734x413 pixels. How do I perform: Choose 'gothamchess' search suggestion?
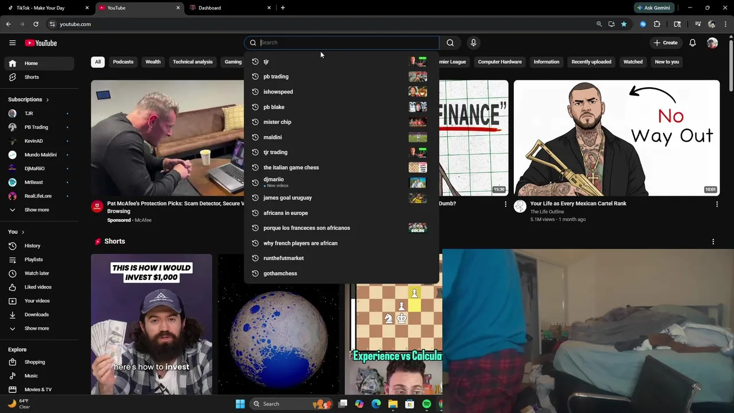341,274
